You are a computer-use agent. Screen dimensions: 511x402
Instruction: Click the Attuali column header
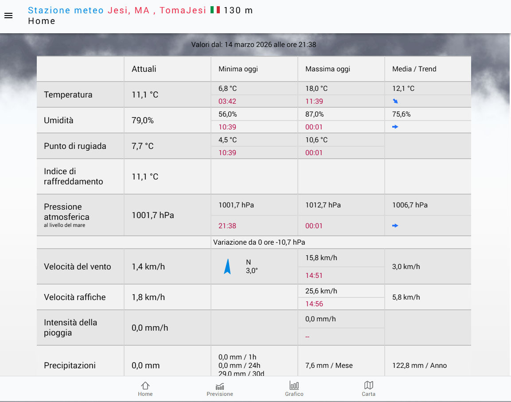coord(144,69)
